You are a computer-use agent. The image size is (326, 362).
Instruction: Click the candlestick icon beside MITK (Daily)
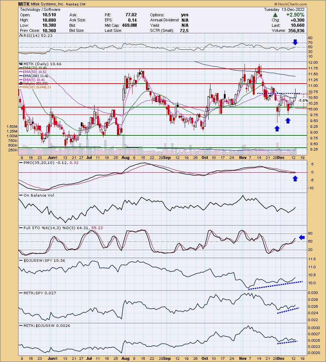[x=21, y=64]
